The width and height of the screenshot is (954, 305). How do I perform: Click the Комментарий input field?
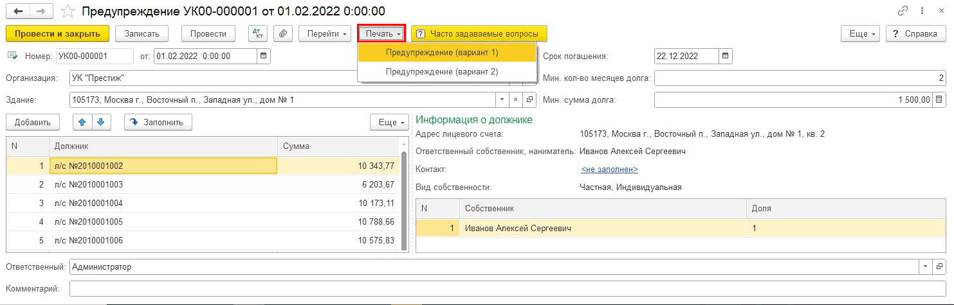[507, 289]
